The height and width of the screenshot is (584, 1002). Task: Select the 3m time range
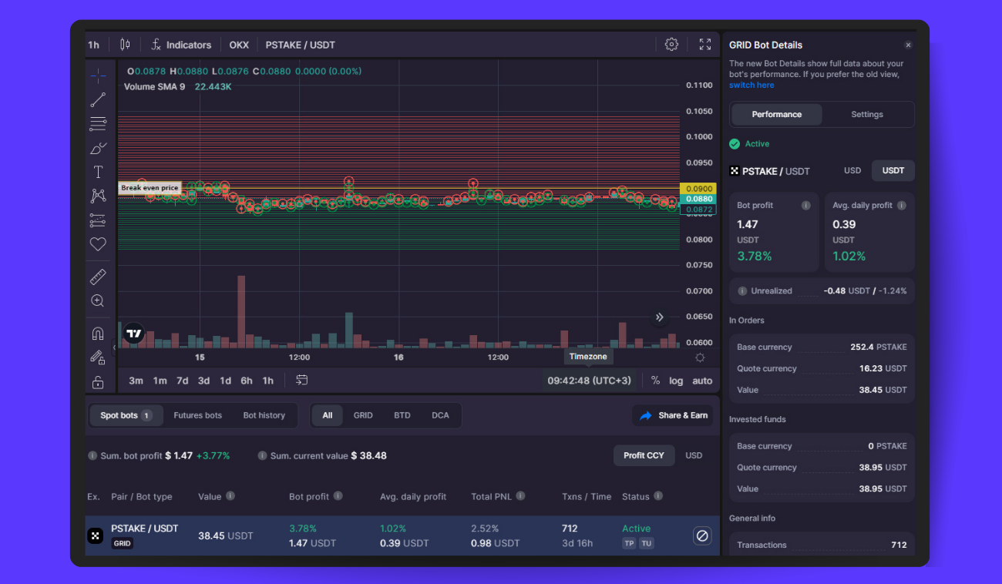[x=136, y=381]
